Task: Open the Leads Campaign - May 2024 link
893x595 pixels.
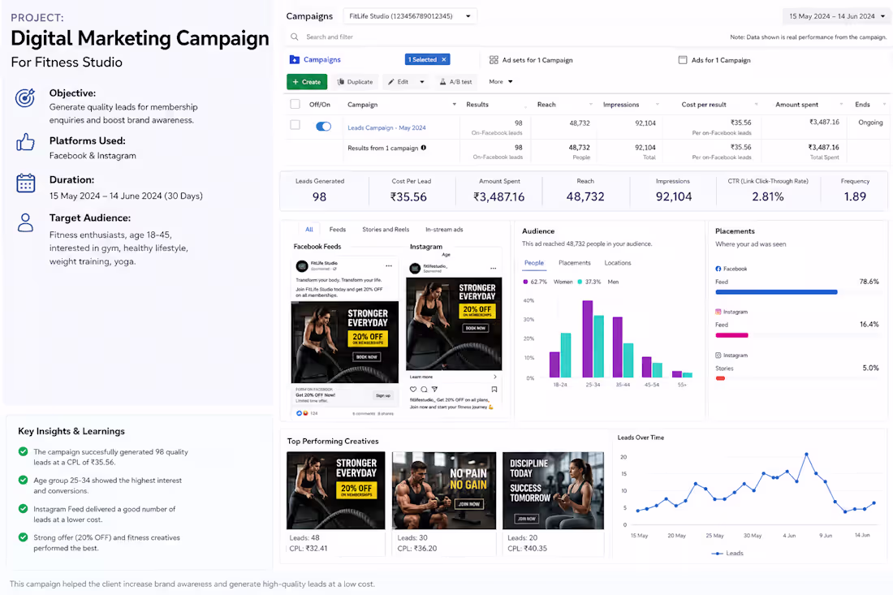Action: click(x=386, y=127)
